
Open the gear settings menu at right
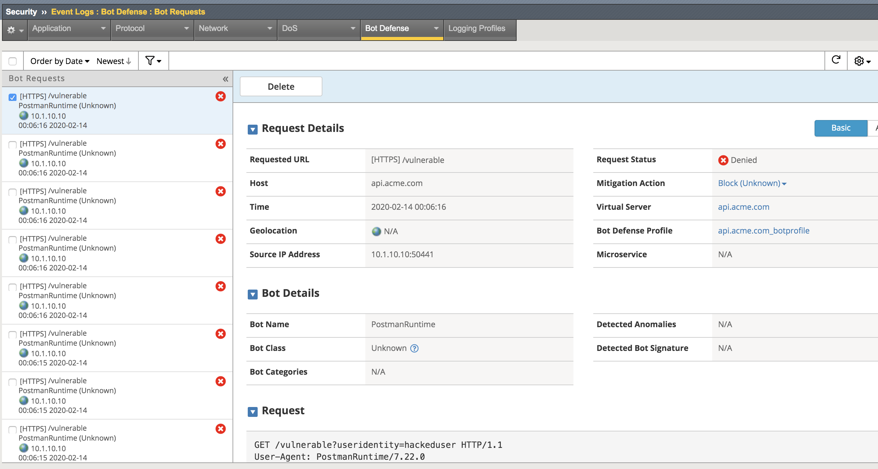tap(862, 61)
